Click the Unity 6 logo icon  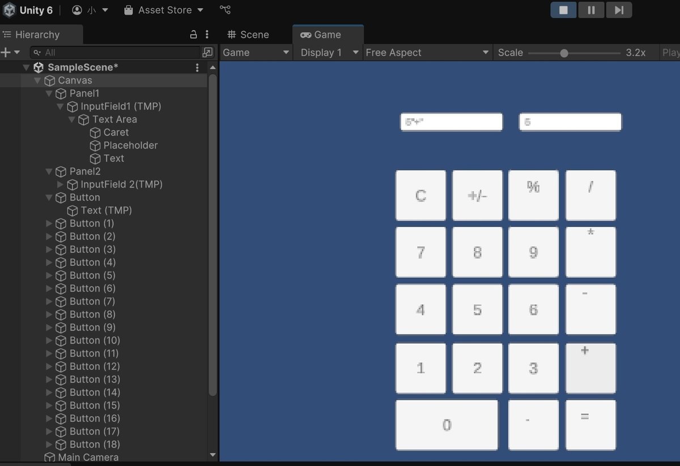[9, 10]
